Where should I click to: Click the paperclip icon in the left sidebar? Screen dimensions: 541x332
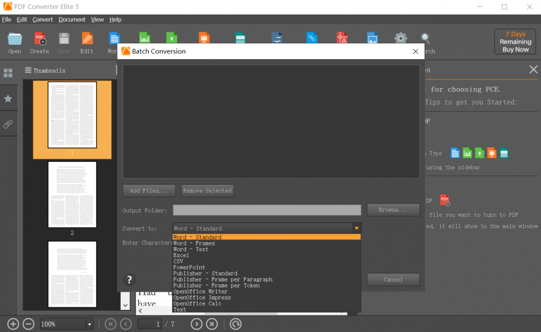tap(8, 124)
